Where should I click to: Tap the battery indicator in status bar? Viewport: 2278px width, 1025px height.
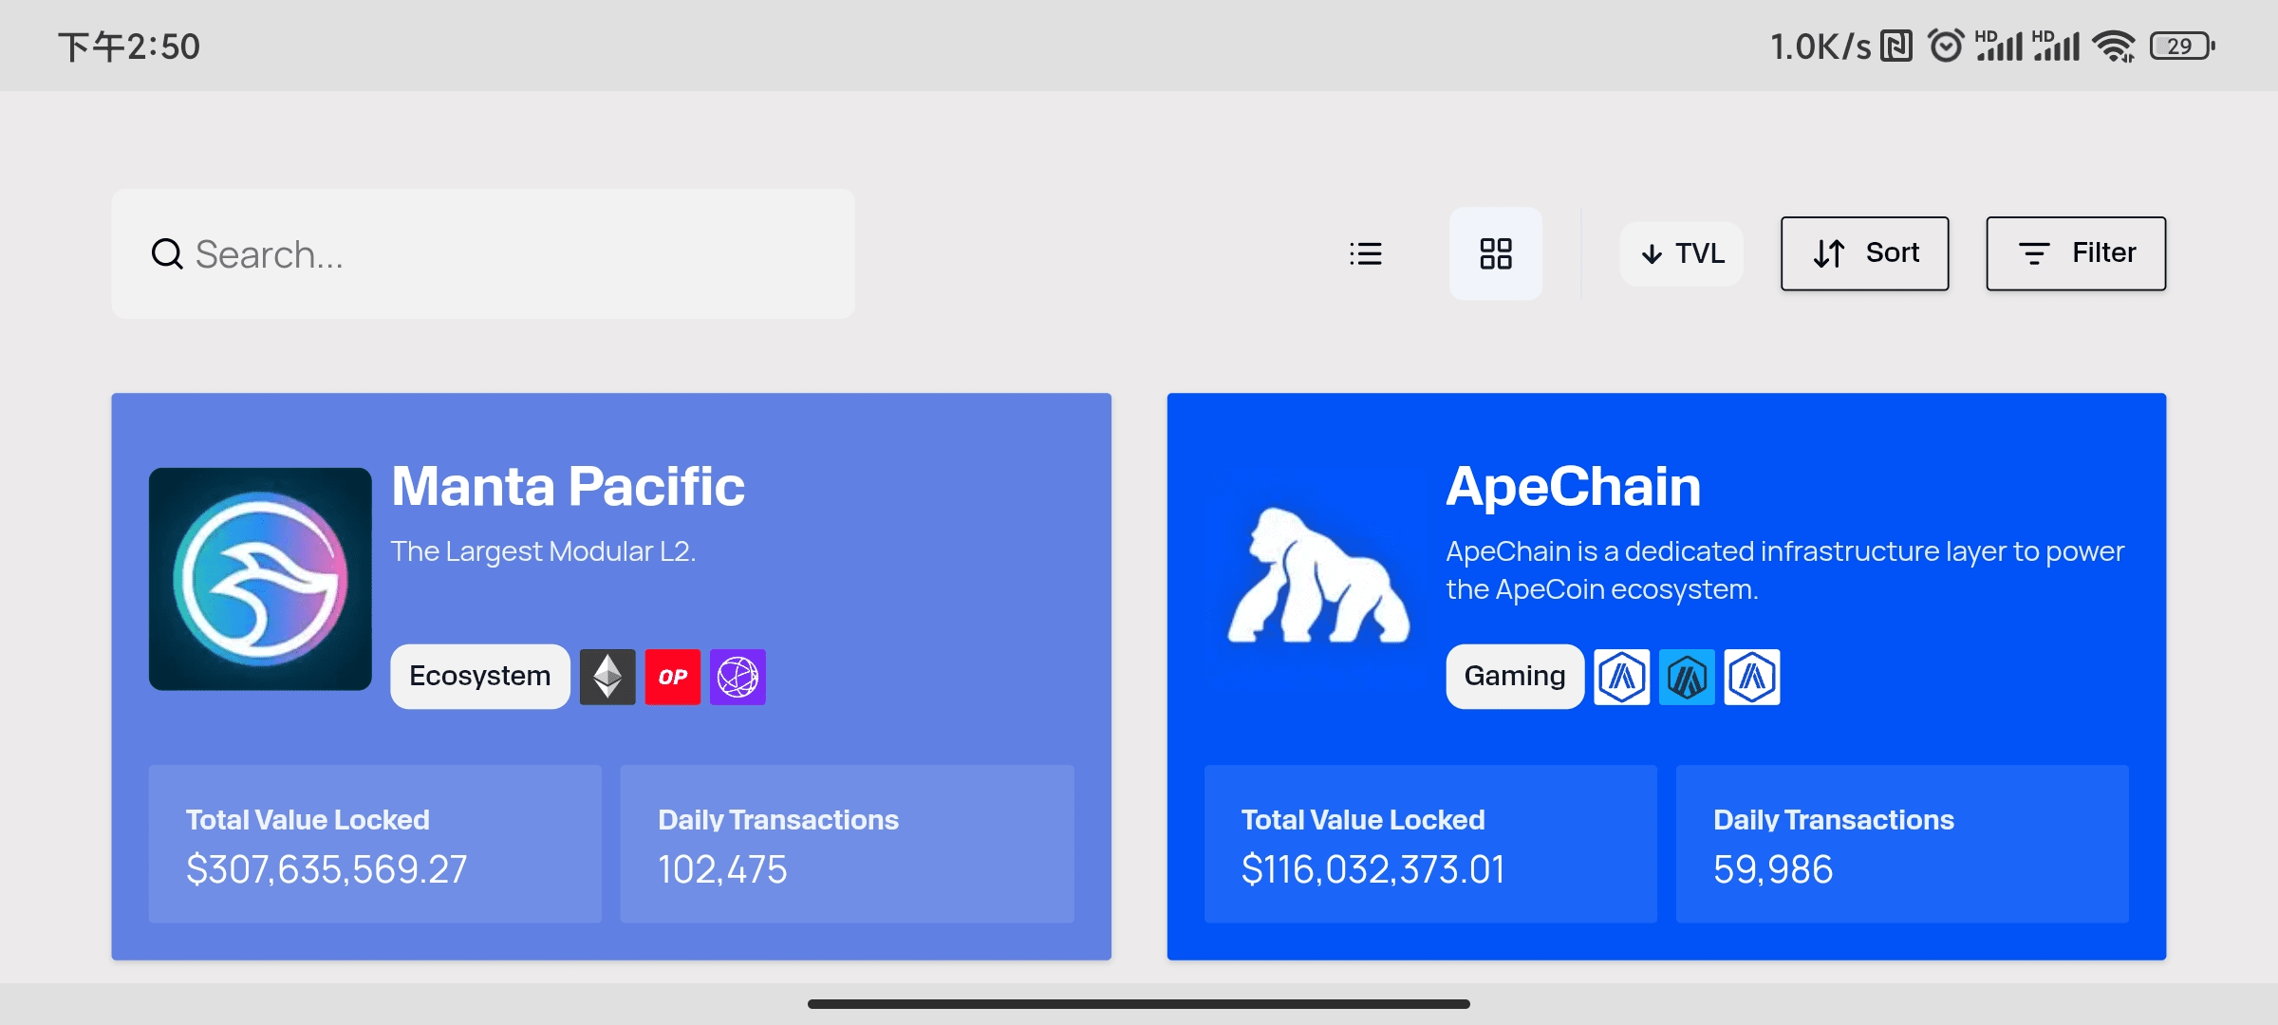pos(2182,46)
